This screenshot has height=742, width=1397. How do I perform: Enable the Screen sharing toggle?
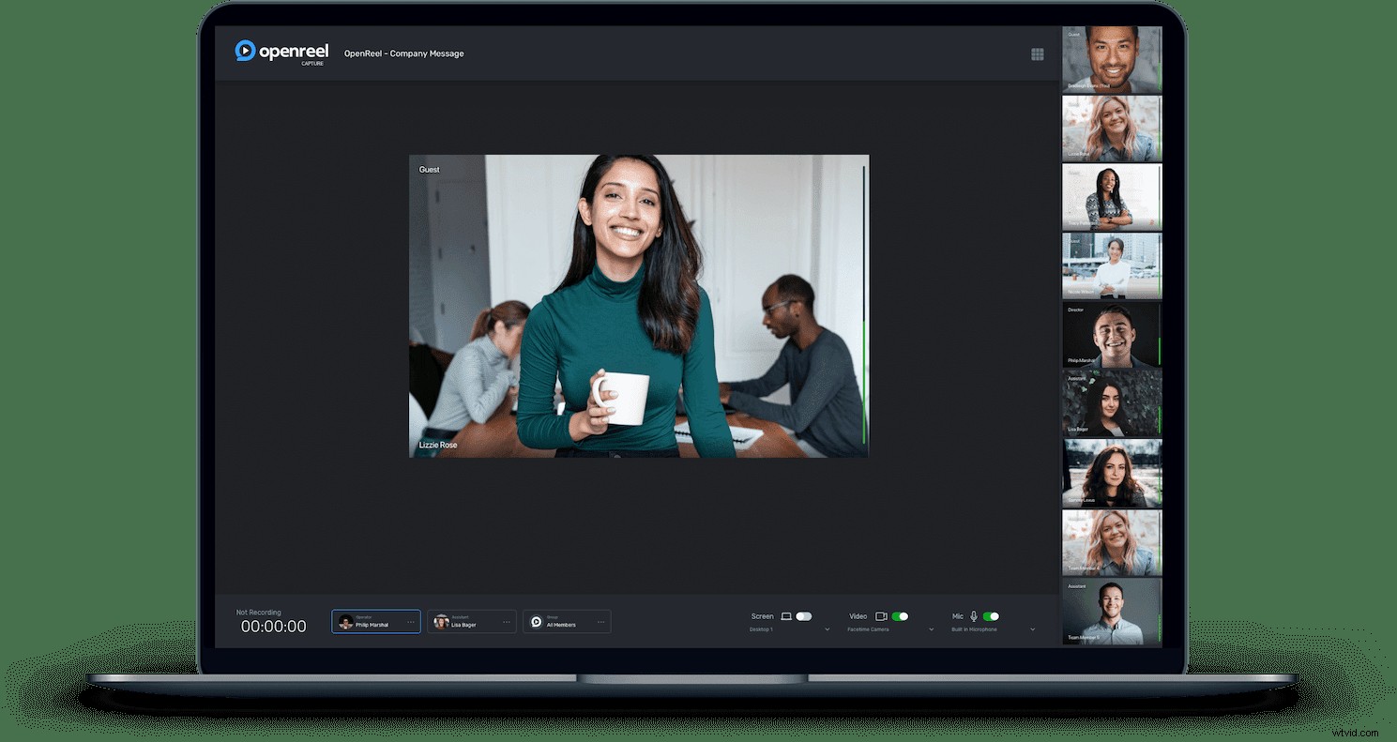click(803, 616)
